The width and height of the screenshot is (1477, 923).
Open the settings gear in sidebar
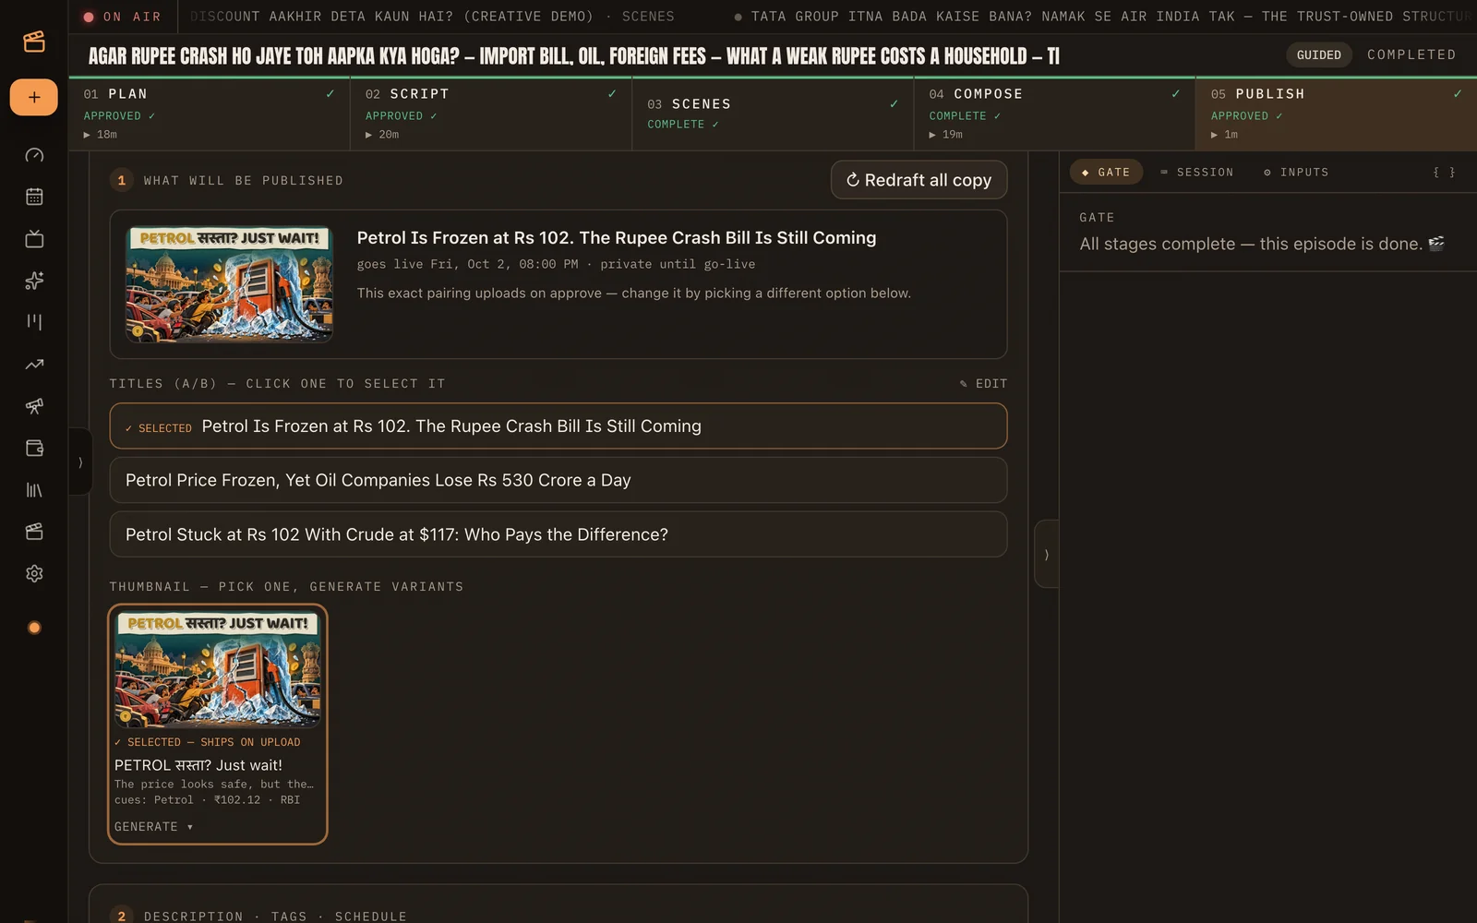34,573
